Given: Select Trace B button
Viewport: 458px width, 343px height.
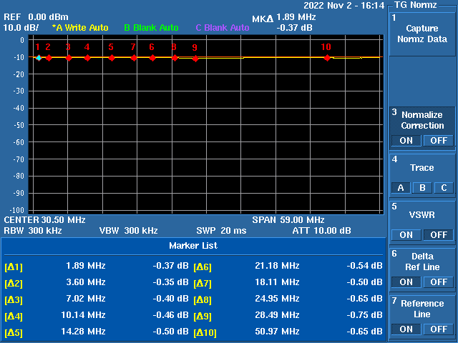Looking at the screenshot, I should pos(422,188).
